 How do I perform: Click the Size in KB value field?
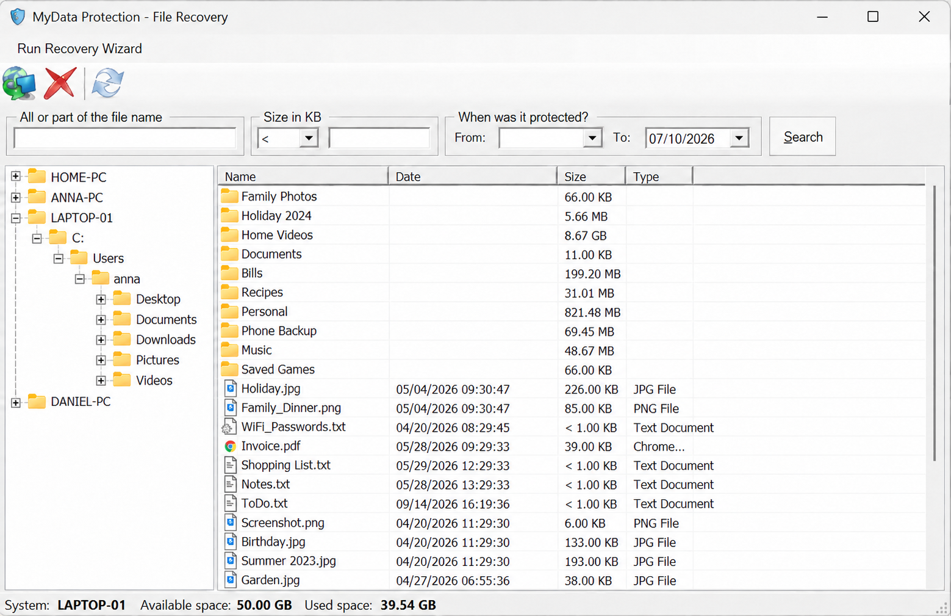379,139
